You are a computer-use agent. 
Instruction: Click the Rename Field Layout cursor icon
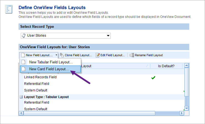point(132,55)
